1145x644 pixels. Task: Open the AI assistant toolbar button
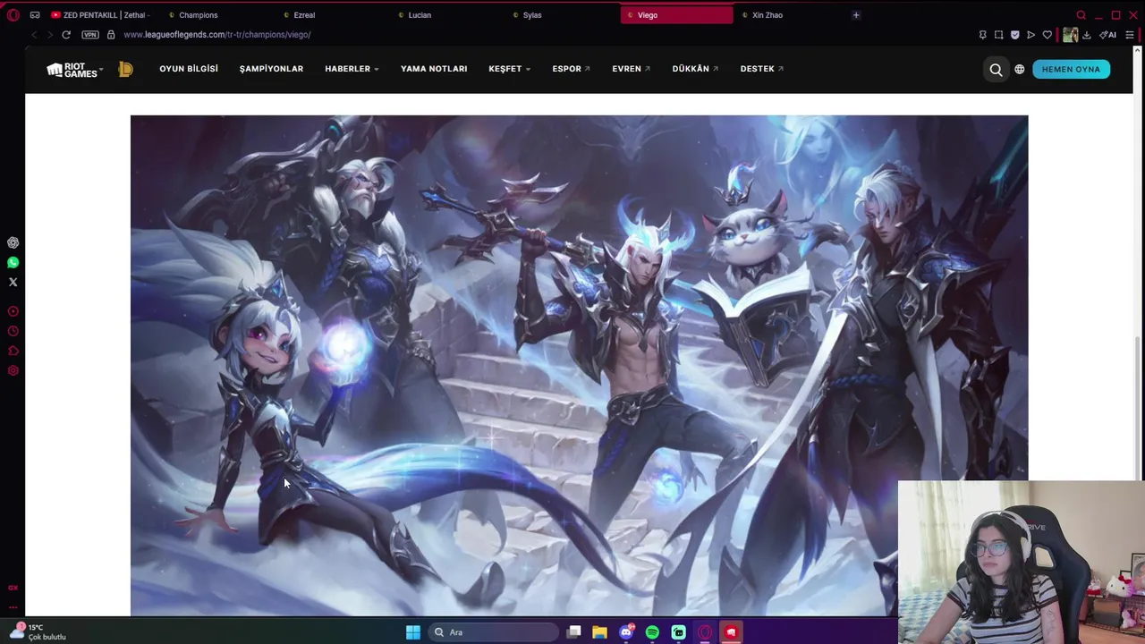[1107, 35]
